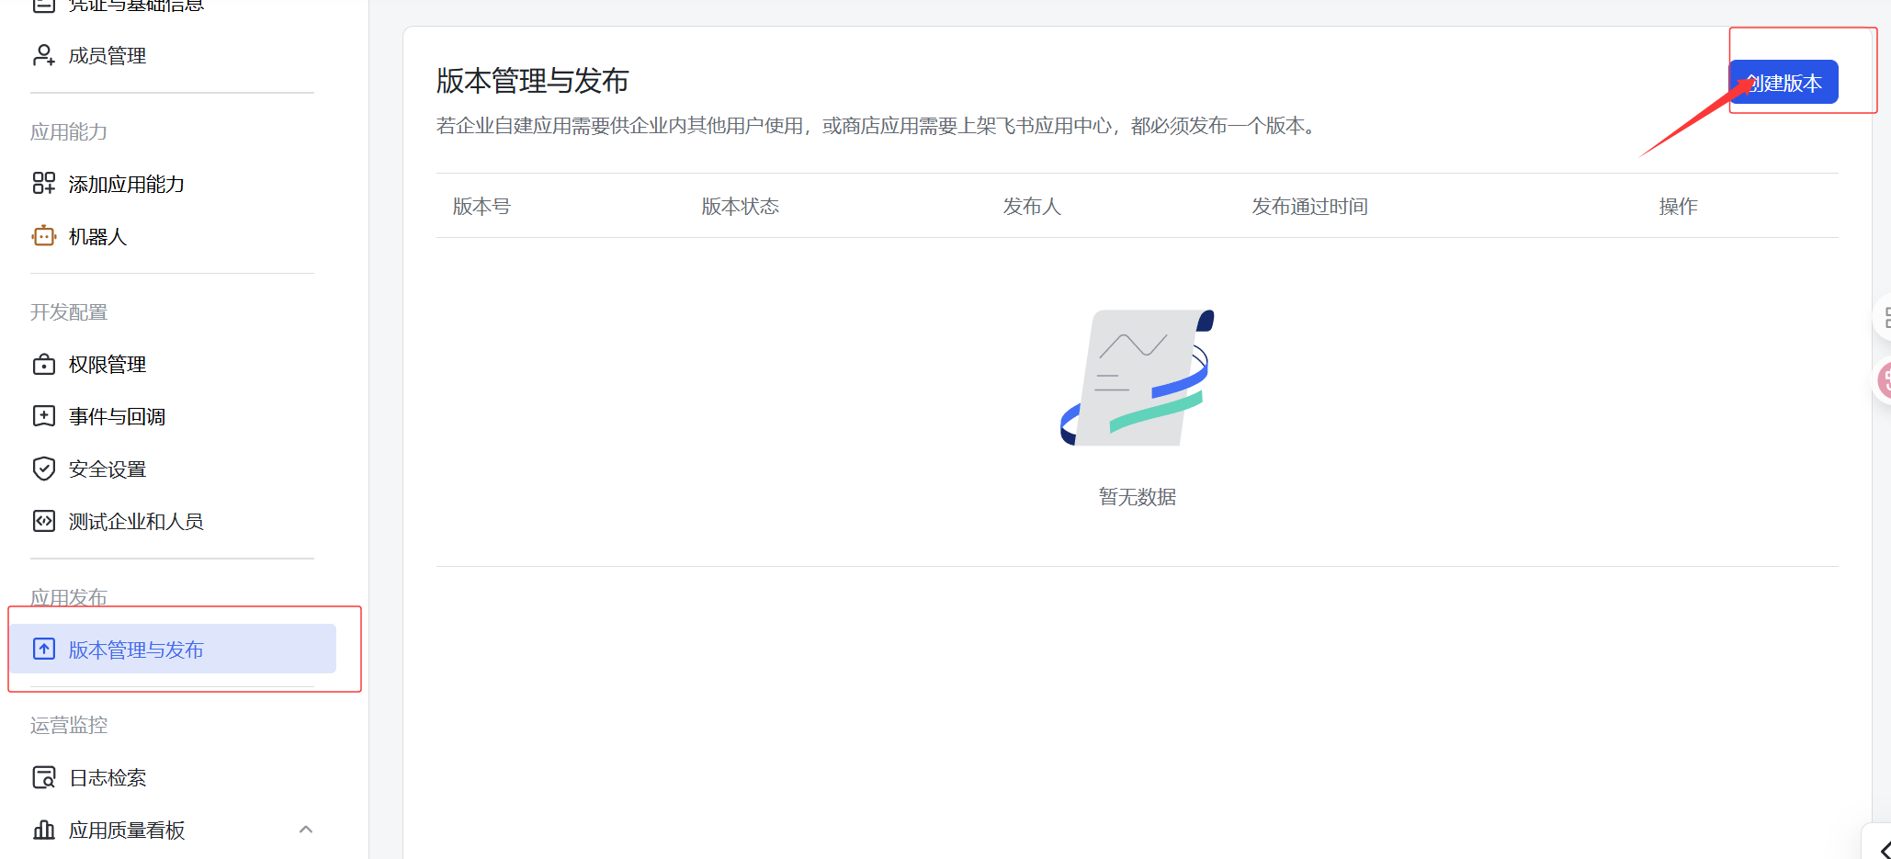Go to 安全设置 via sidebar entry

click(107, 468)
